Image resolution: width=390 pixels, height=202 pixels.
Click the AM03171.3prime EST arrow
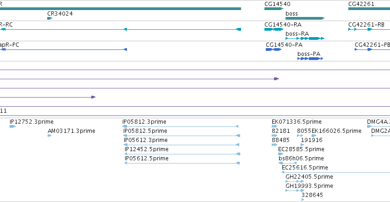(x=49, y=136)
